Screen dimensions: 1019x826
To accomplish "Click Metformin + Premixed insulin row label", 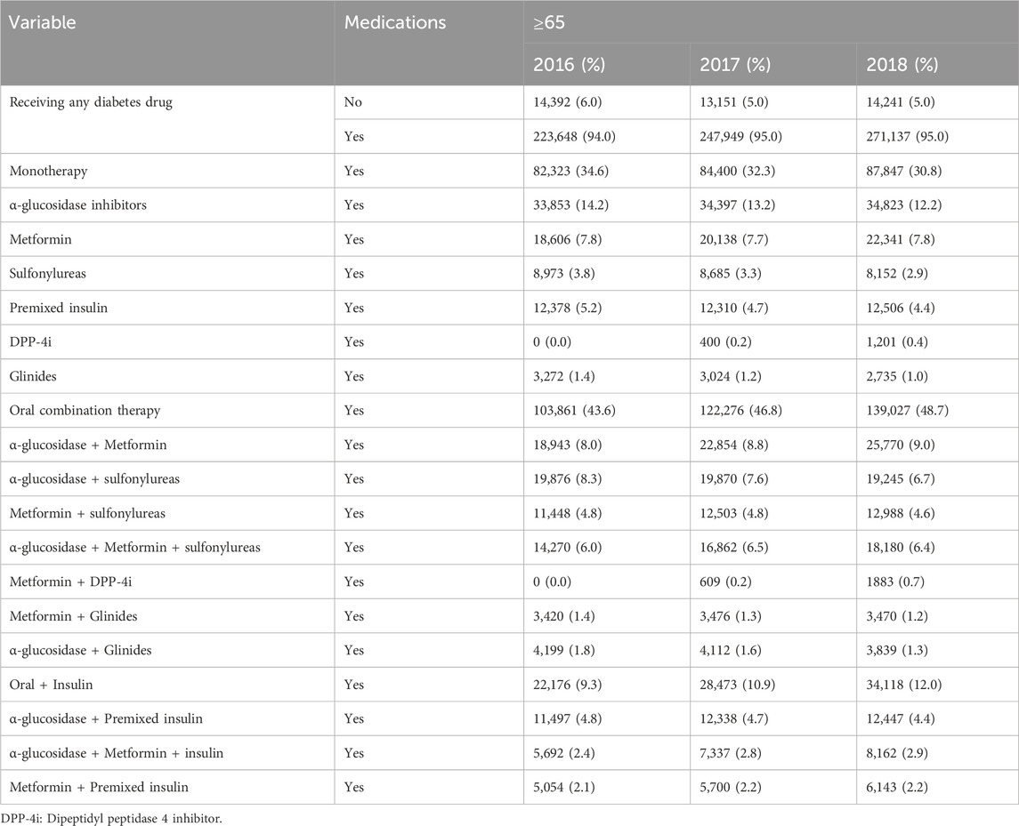I will (x=99, y=788).
